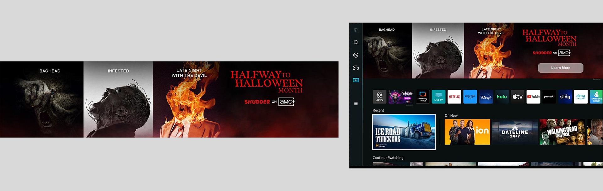Screen dimensions: 603x191
Task: Launch the Sling app
Action: 565,97
